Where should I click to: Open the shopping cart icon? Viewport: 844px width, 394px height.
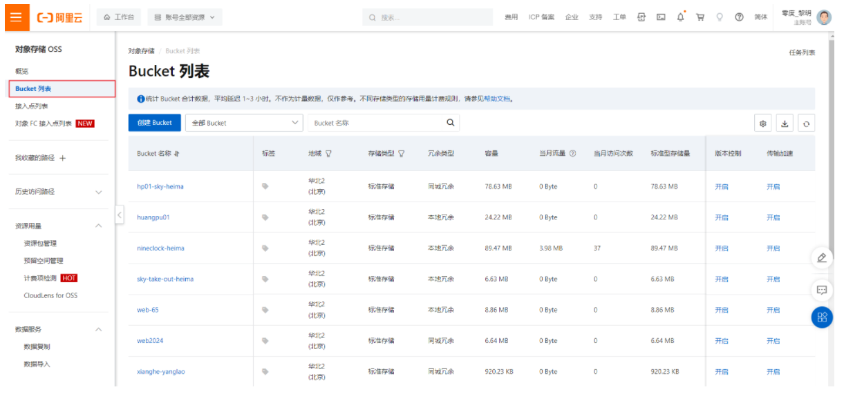pos(700,17)
